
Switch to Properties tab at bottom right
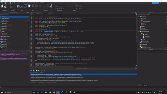tap(145, 85)
